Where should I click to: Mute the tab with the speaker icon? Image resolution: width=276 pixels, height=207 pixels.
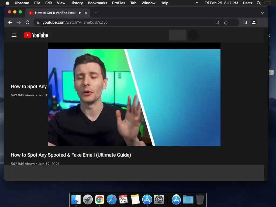80,13
